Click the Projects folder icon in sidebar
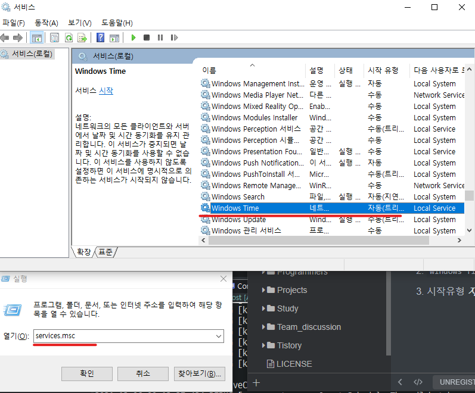Screen dimensions: 475x393 [271, 290]
